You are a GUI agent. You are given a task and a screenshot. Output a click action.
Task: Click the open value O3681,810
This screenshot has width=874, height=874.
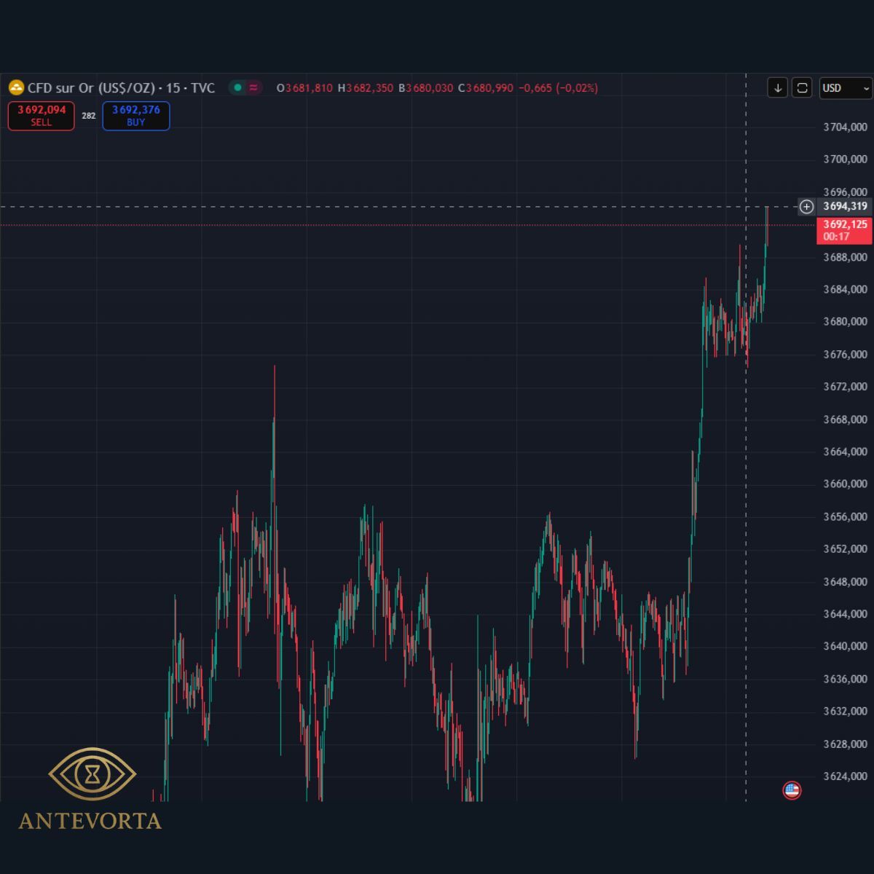click(x=304, y=88)
